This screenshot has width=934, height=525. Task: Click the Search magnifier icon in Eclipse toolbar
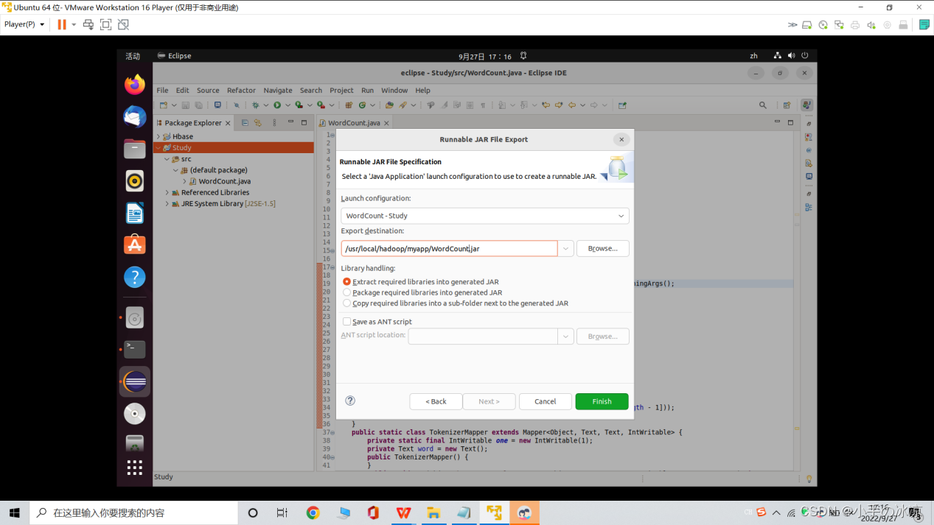[x=763, y=105]
